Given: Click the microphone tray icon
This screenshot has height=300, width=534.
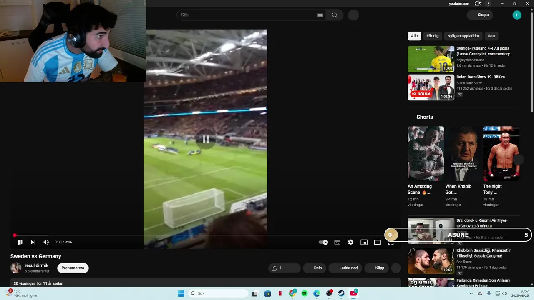Looking at the screenshot, I should click(489, 293).
